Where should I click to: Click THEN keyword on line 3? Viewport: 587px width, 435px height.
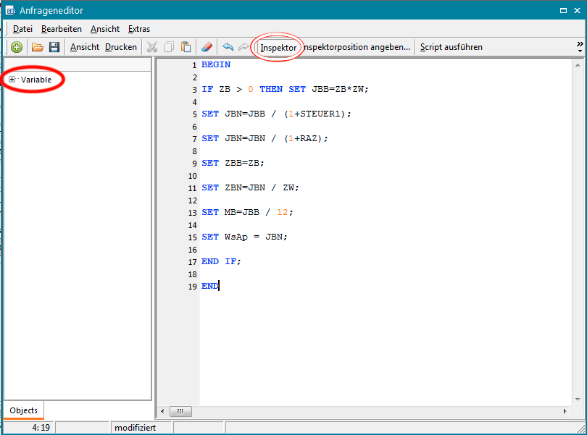[272, 90]
